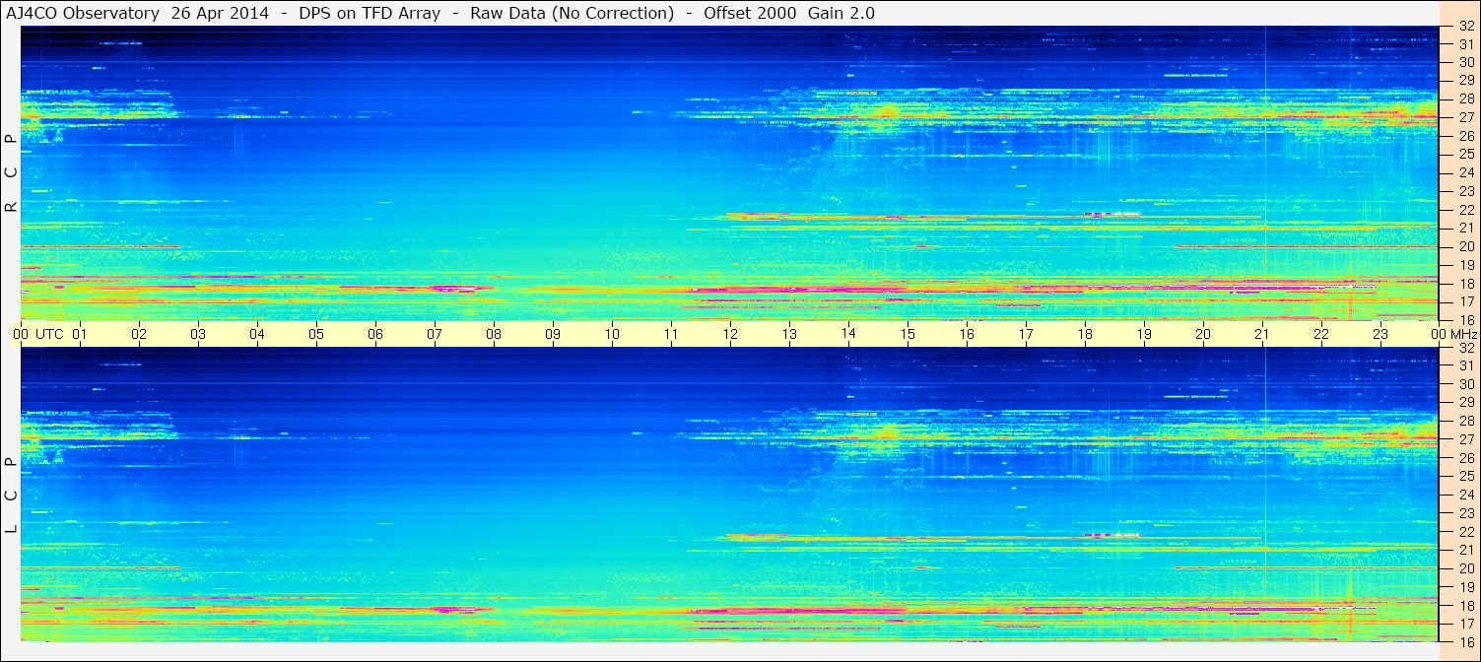This screenshot has width=1481, height=662.
Task: Click the 22 MHz label on the RCP scale
Action: (x=1466, y=210)
